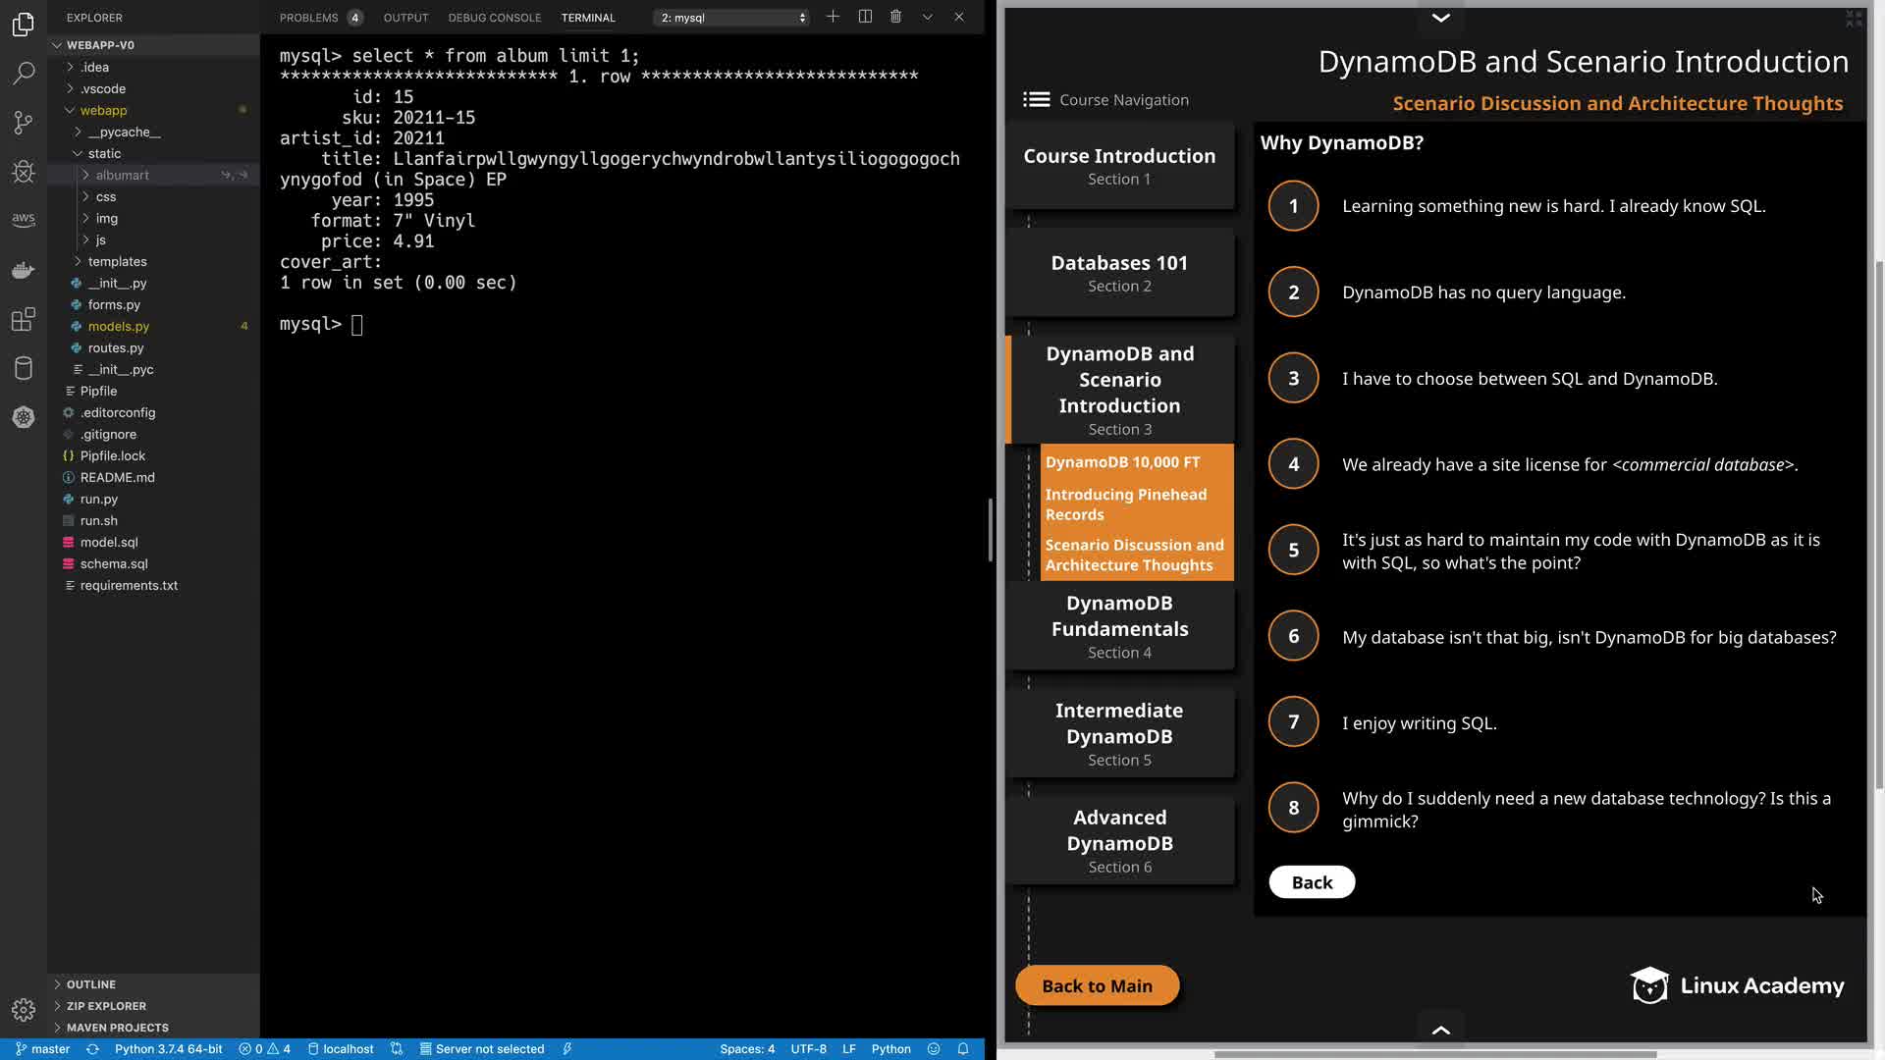This screenshot has width=1885, height=1060.
Task: Open the Debug view bug icon
Action: (x=24, y=172)
